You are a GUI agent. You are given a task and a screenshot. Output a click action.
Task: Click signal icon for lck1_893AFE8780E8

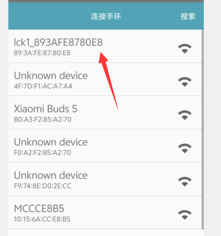pos(185,47)
